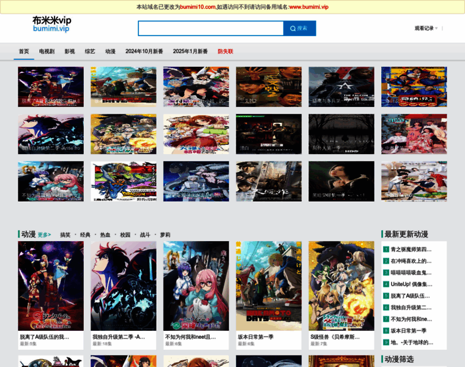Select the 首页 home tab
Viewport: 465px width, 367px height.
click(24, 51)
